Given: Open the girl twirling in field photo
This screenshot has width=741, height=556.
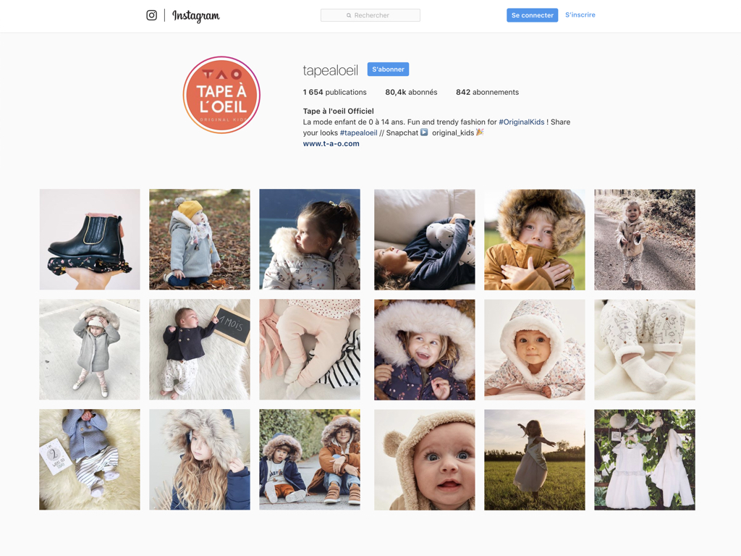Looking at the screenshot, I should pos(535,460).
